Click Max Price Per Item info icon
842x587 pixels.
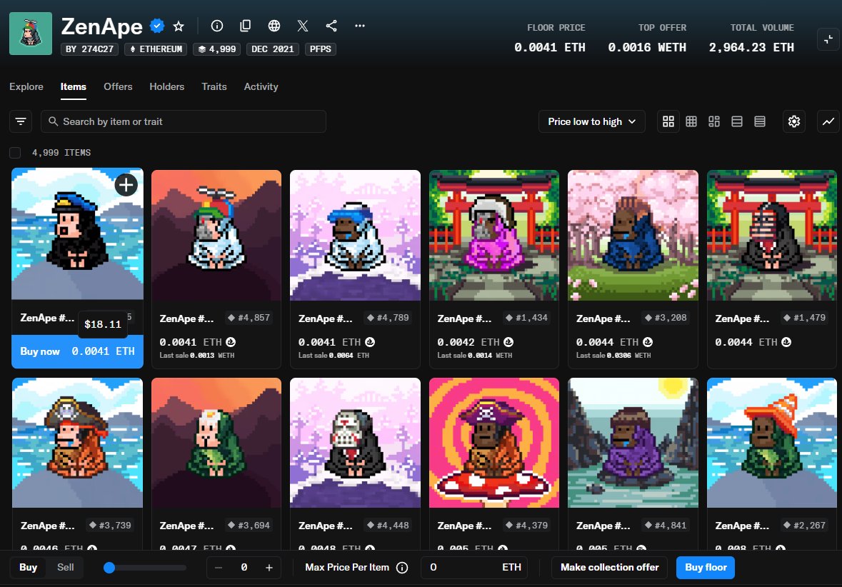(401, 568)
